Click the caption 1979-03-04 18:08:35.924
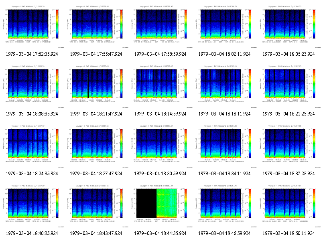This screenshot has height=239, width=321. click(x=32, y=114)
